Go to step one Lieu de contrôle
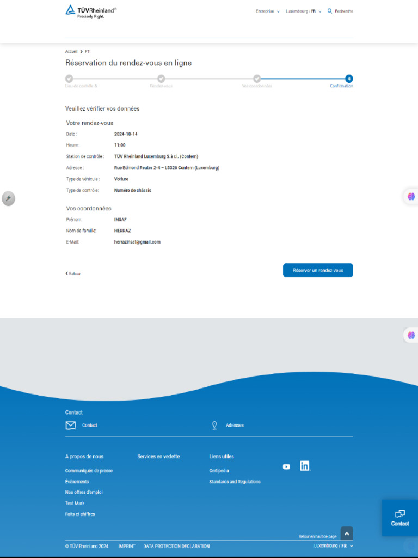The height and width of the screenshot is (558, 418). 69,78
